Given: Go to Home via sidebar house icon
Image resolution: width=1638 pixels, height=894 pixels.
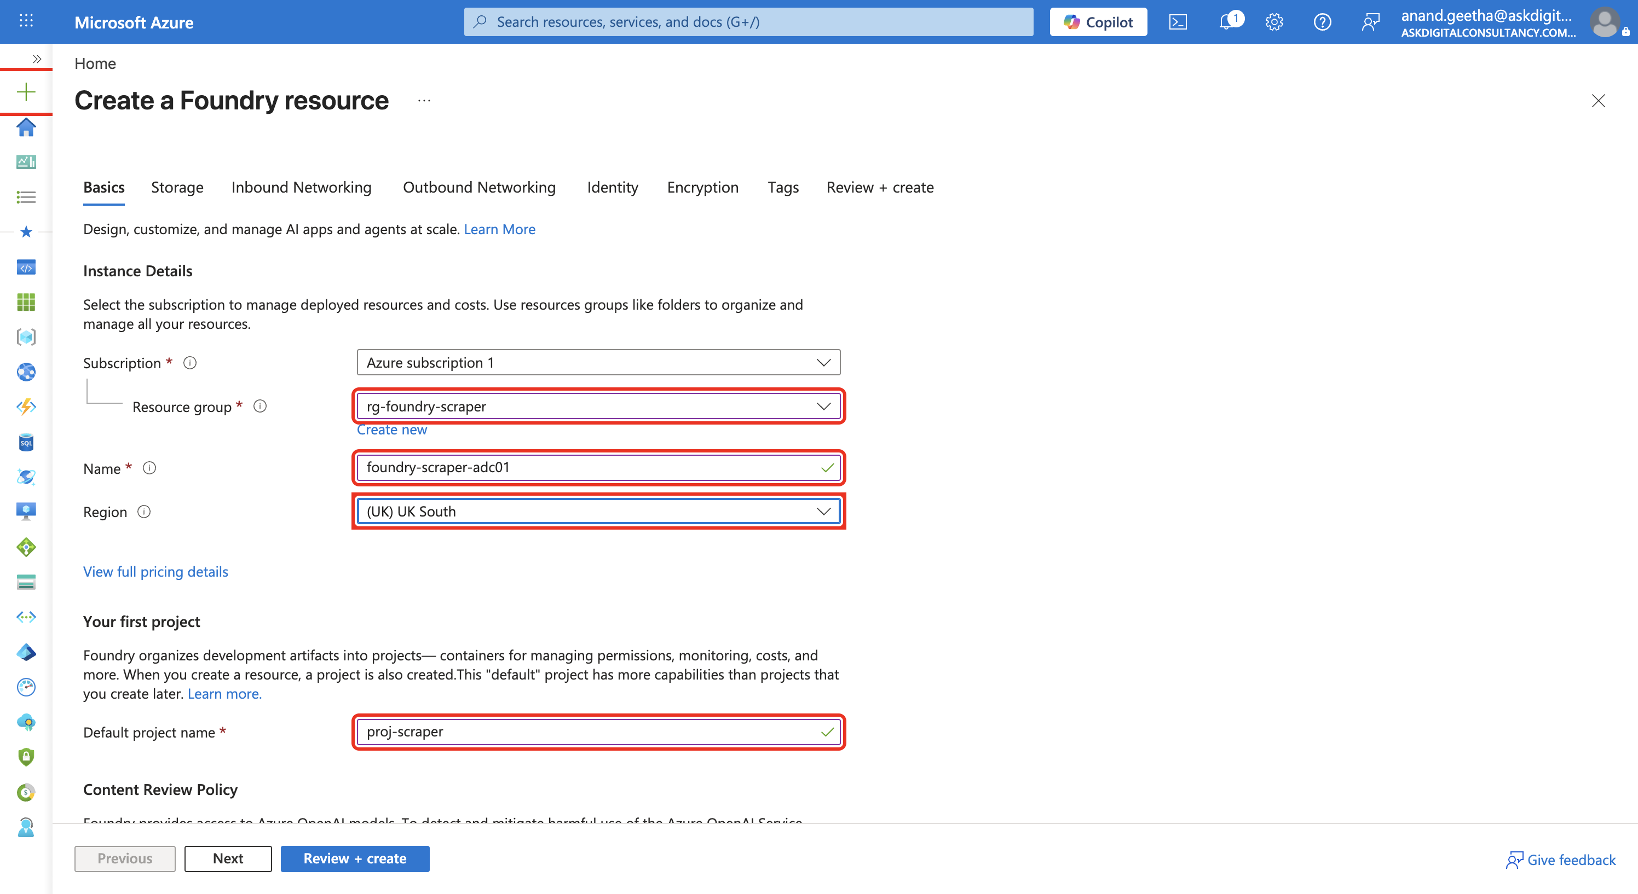Looking at the screenshot, I should pyautogui.click(x=26, y=127).
